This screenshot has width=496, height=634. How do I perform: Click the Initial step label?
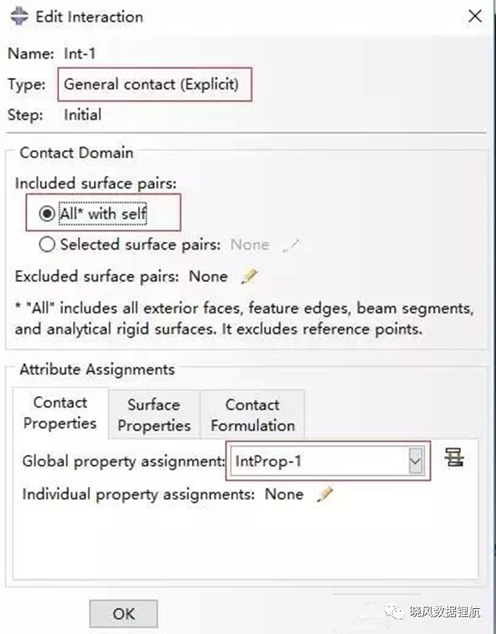tap(82, 115)
